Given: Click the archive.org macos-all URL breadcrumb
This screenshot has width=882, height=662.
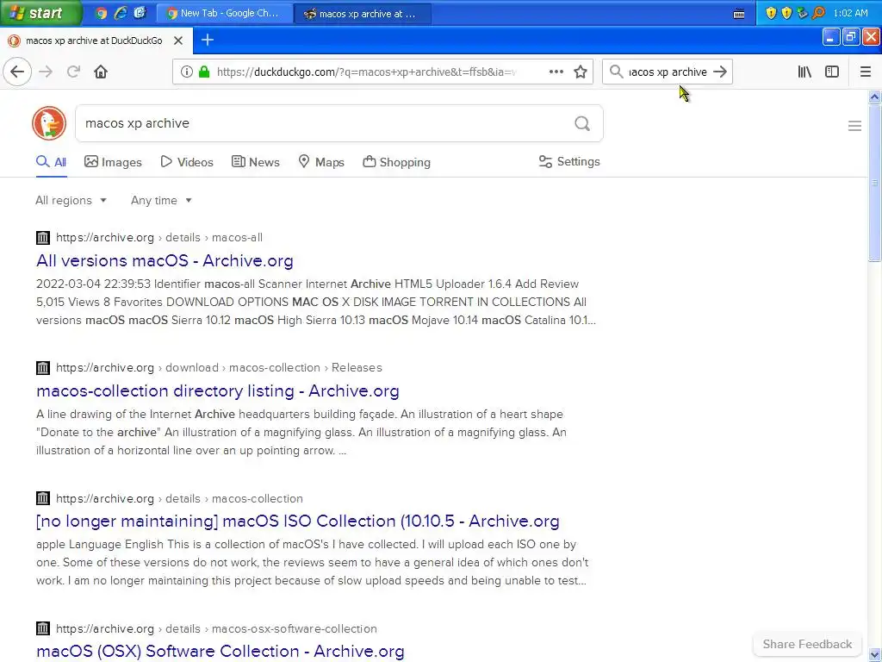Looking at the screenshot, I should 159,238.
